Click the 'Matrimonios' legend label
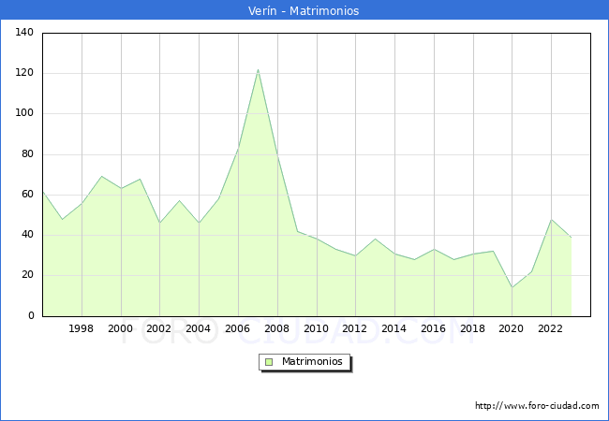 312,361
